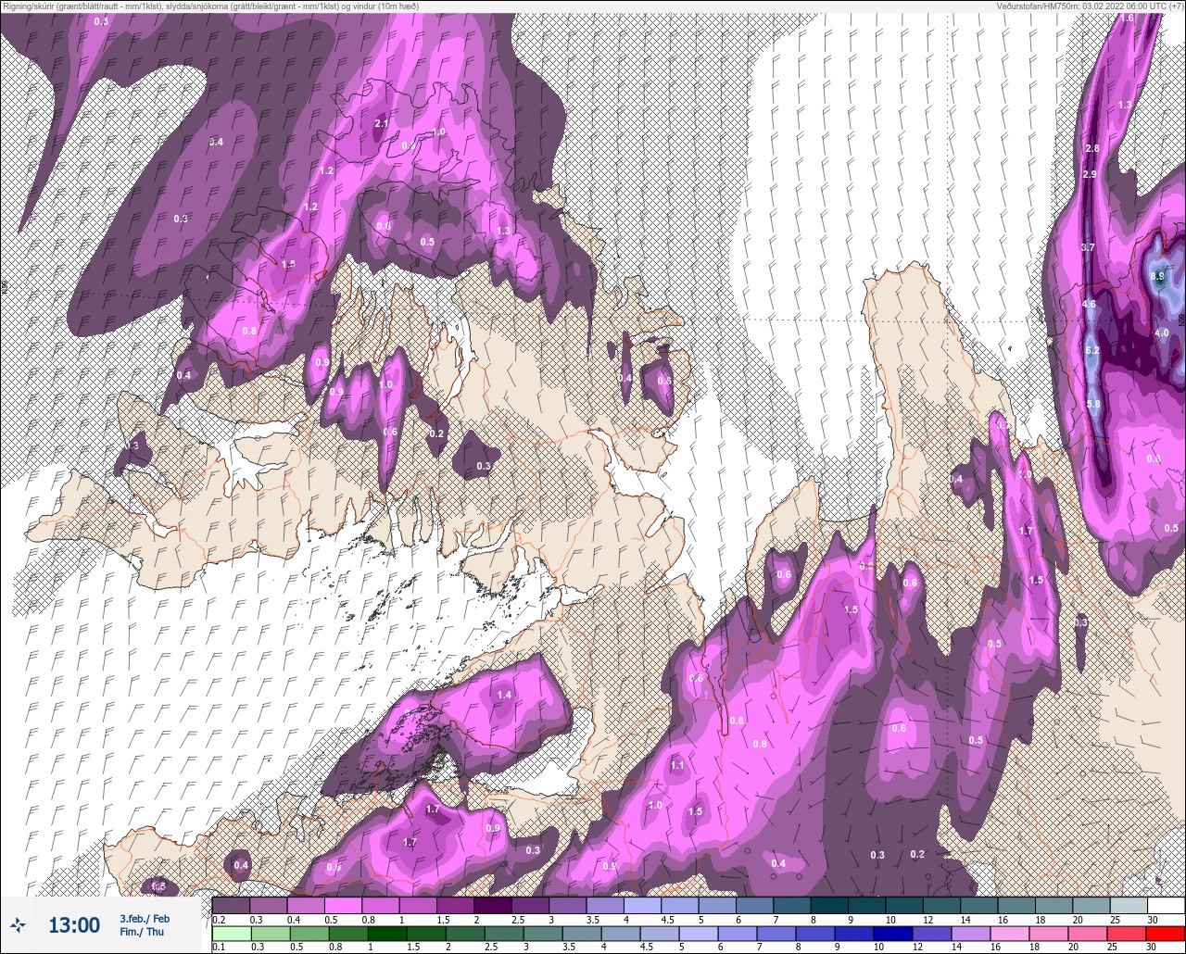Screen dimensions: 1186x954
Task: Pick the upper legend swatch between 0.5 and 0.8
Action: point(343,905)
